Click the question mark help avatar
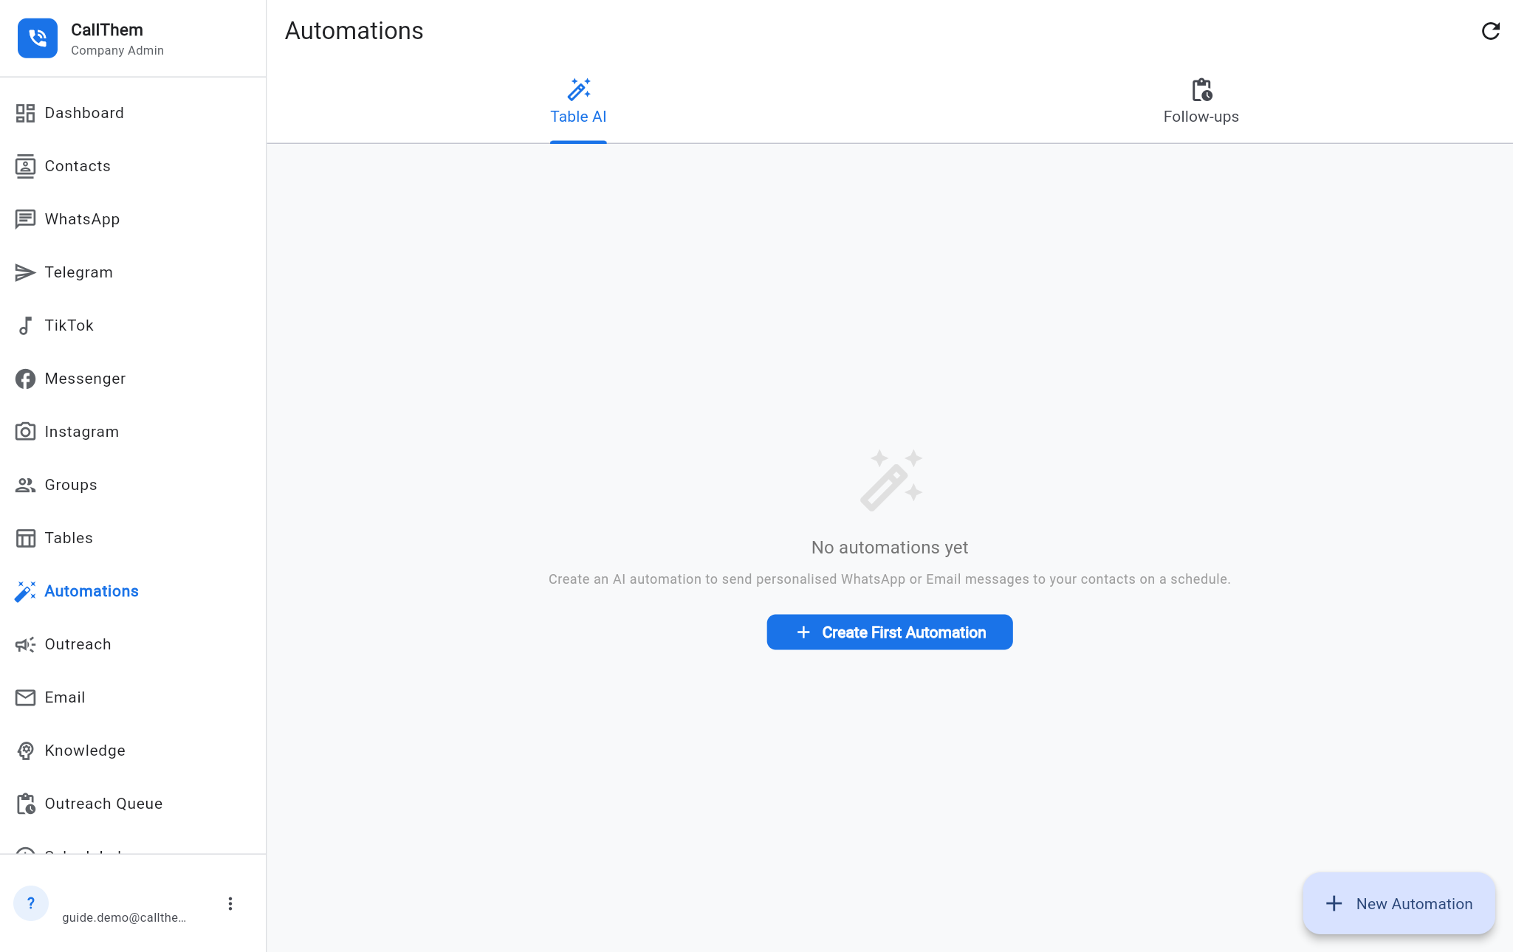The image size is (1513, 952). click(31, 903)
